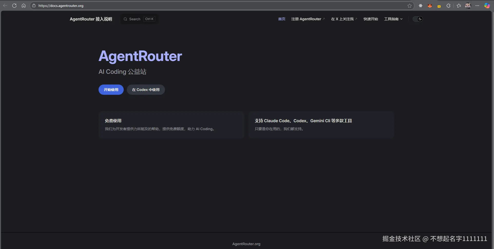Go to the 首页 nav item

click(282, 19)
